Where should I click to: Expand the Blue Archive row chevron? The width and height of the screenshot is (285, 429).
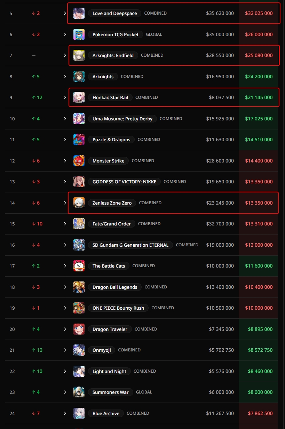(65, 413)
